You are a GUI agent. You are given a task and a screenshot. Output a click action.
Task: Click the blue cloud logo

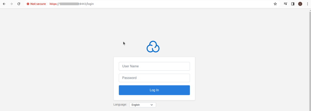(153, 47)
